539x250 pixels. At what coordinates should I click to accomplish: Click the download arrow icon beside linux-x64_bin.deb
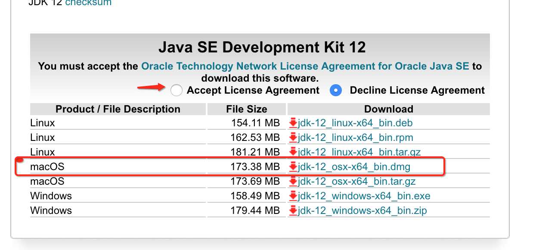[x=293, y=123]
